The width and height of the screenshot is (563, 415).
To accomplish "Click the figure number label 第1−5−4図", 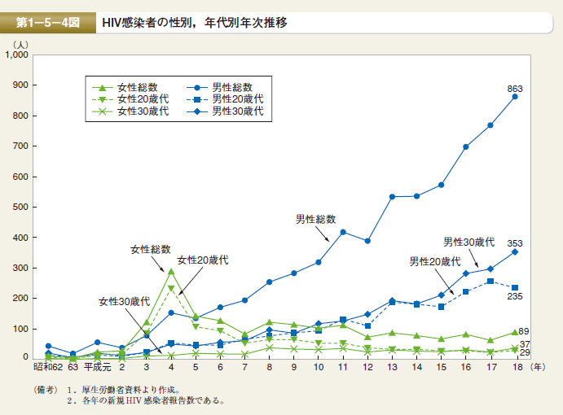I will pos(48,23).
